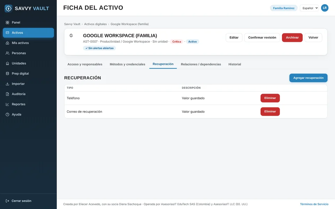Click the red Archivar button
Image resolution: width=335 pixels, height=209 pixels.
[x=292, y=38]
